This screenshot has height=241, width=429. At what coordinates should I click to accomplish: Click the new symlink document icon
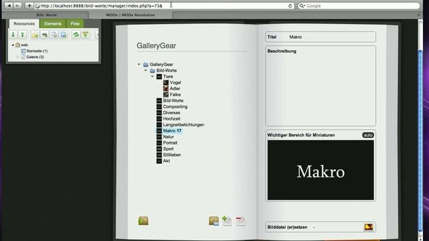click(x=54, y=35)
